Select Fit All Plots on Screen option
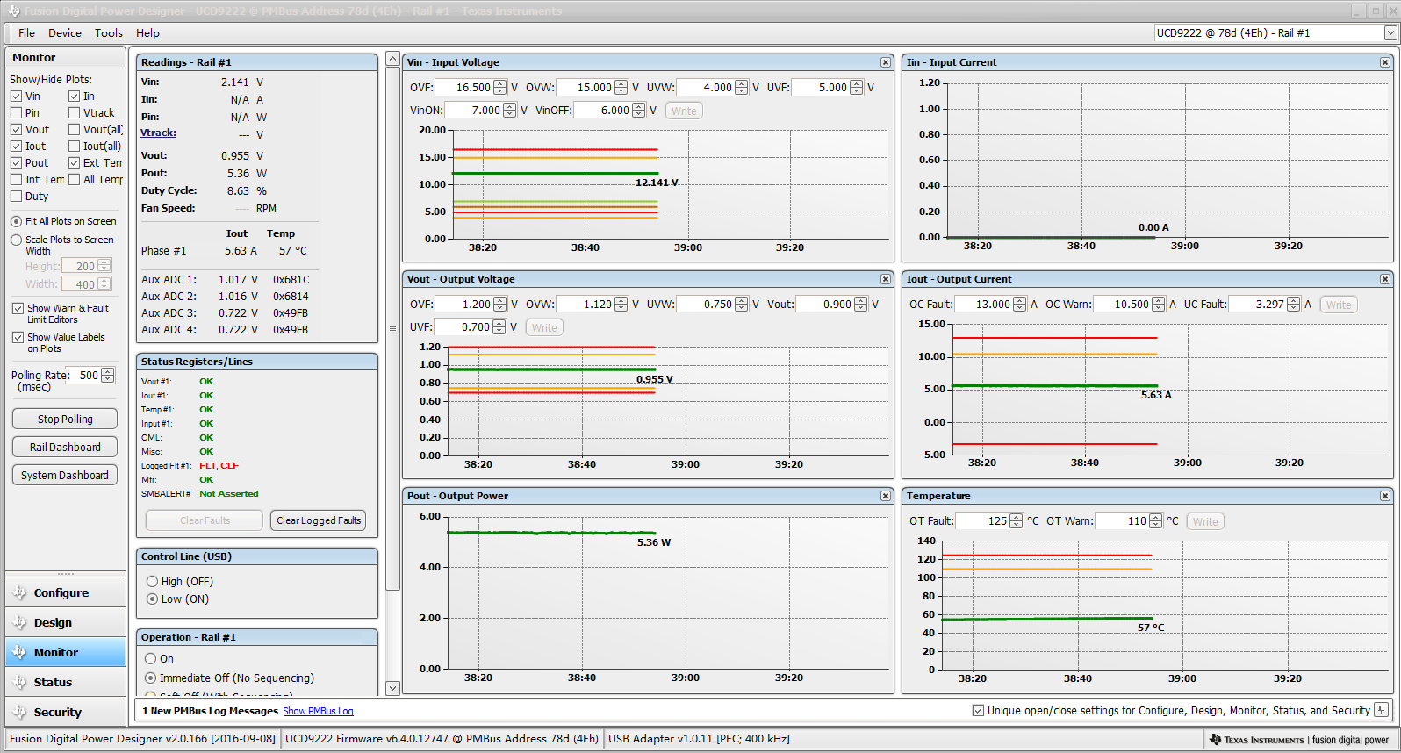1401x753 pixels. 17,222
